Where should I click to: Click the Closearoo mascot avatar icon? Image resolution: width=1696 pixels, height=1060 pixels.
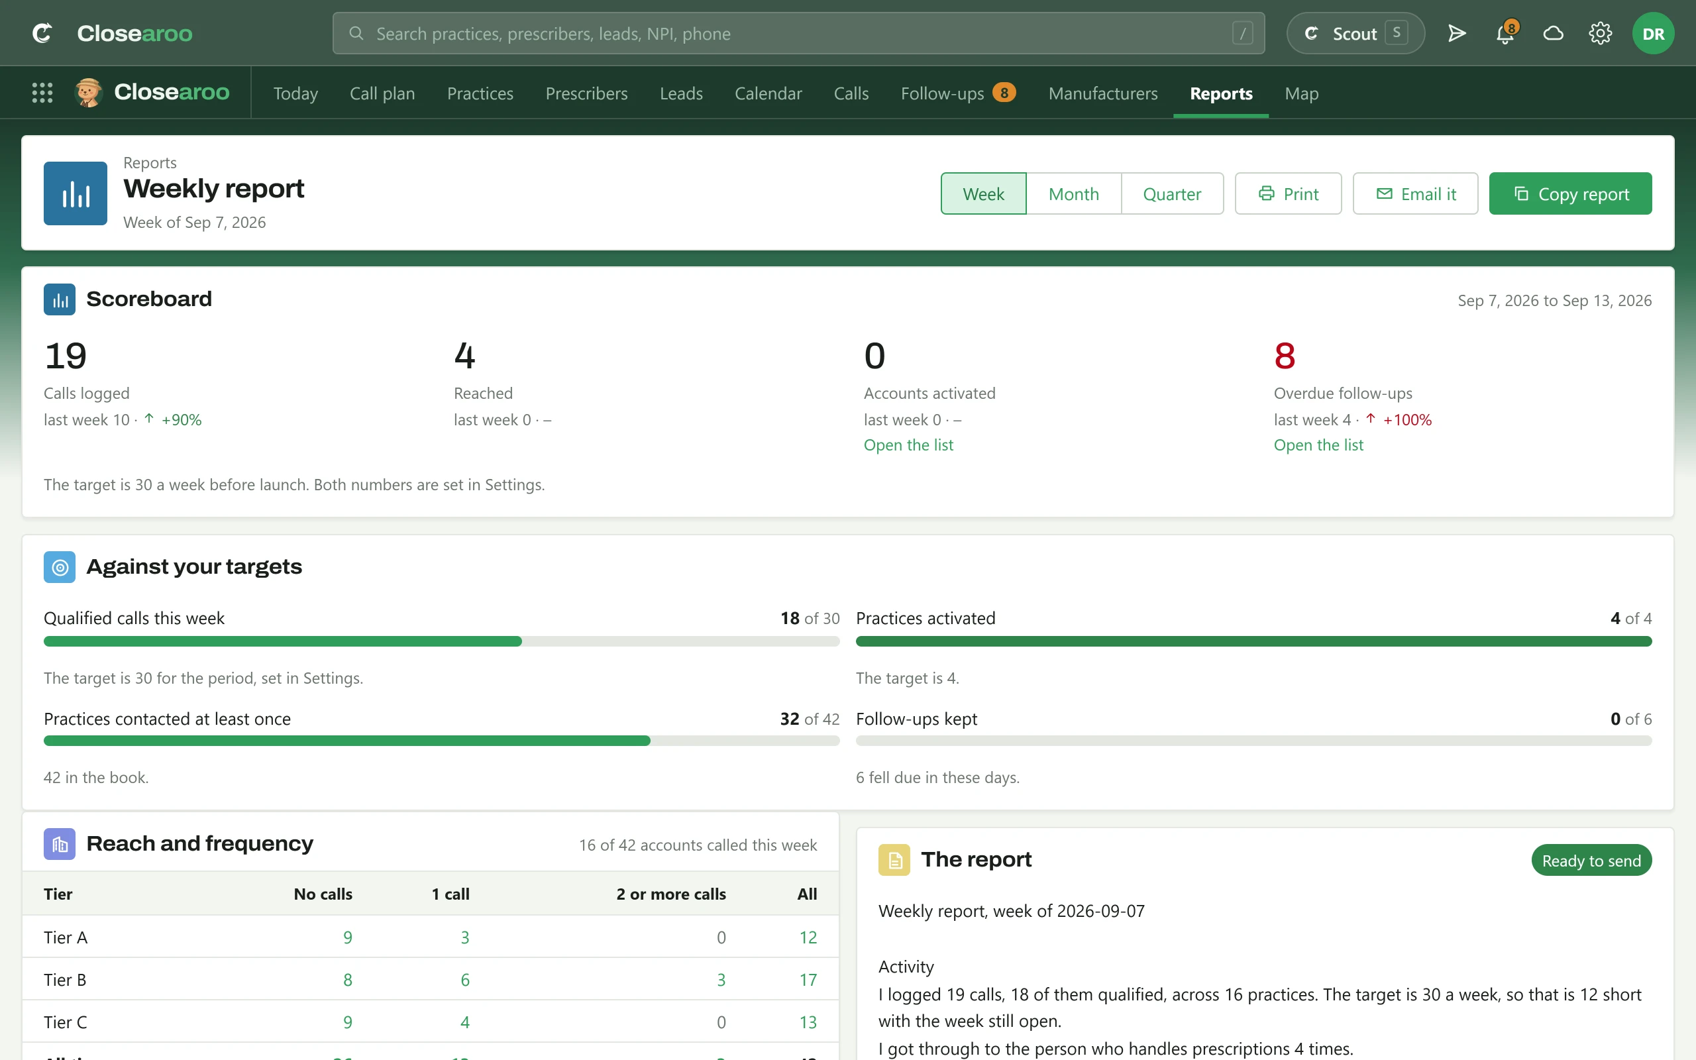click(88, 93)
